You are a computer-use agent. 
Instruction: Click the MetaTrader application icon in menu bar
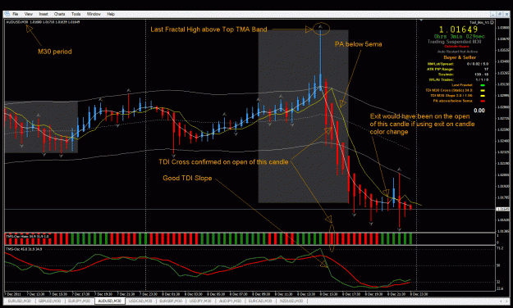point(7,14)
